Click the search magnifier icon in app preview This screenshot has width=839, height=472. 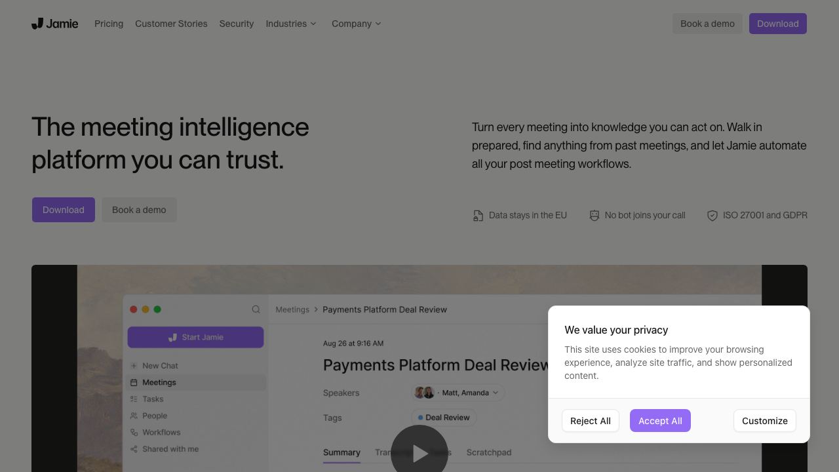[x=256, y=309]
